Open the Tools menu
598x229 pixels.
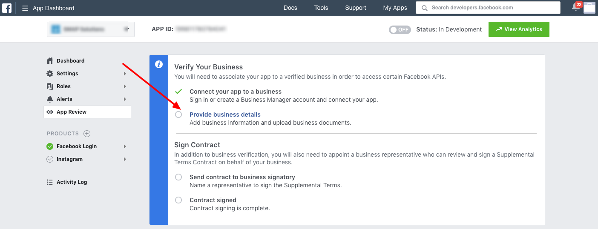coord(321,8)
